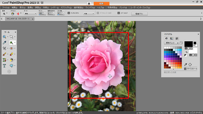Toggle the すべてのツール checkbox in Materials
This screenshot has width=203, height=114.
click(x=185, y=69)
